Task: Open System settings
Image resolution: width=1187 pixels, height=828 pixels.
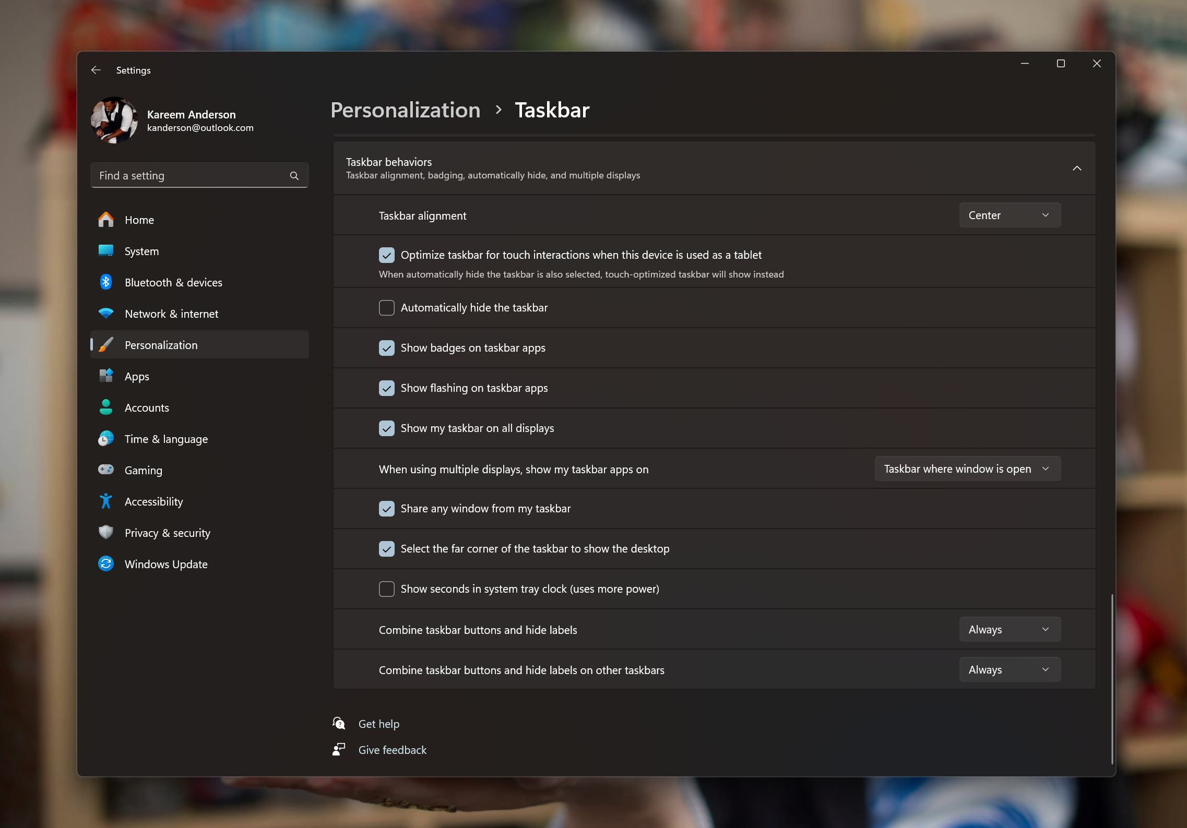Action: click(199, 251)
